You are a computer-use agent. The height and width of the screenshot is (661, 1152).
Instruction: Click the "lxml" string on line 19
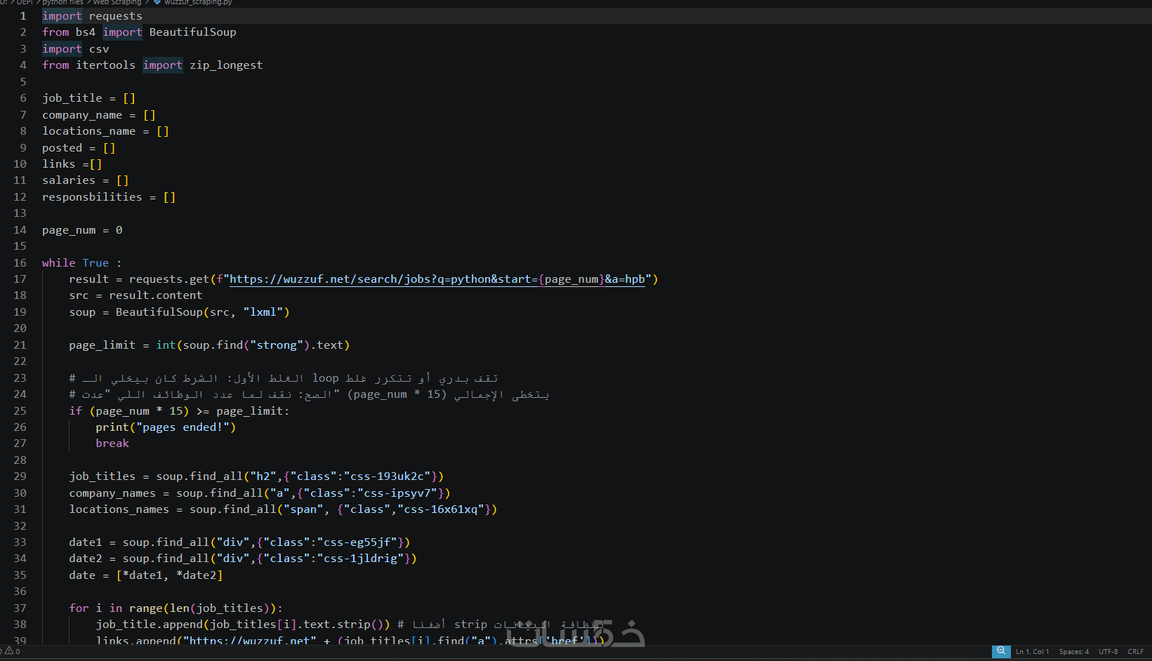pyautogui.click(x=263, y=312)
